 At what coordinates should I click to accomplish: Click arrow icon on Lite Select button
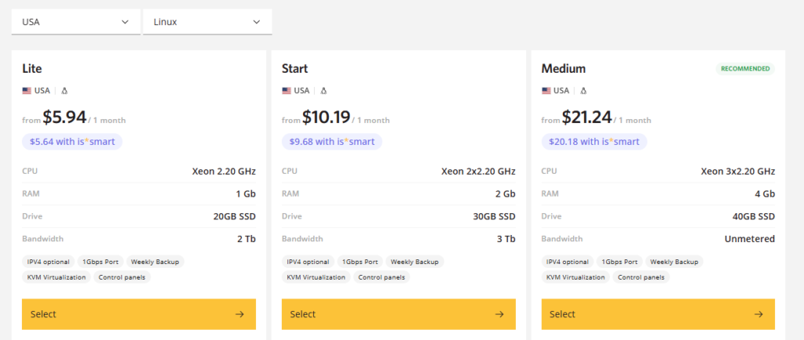tap(239, 314)
